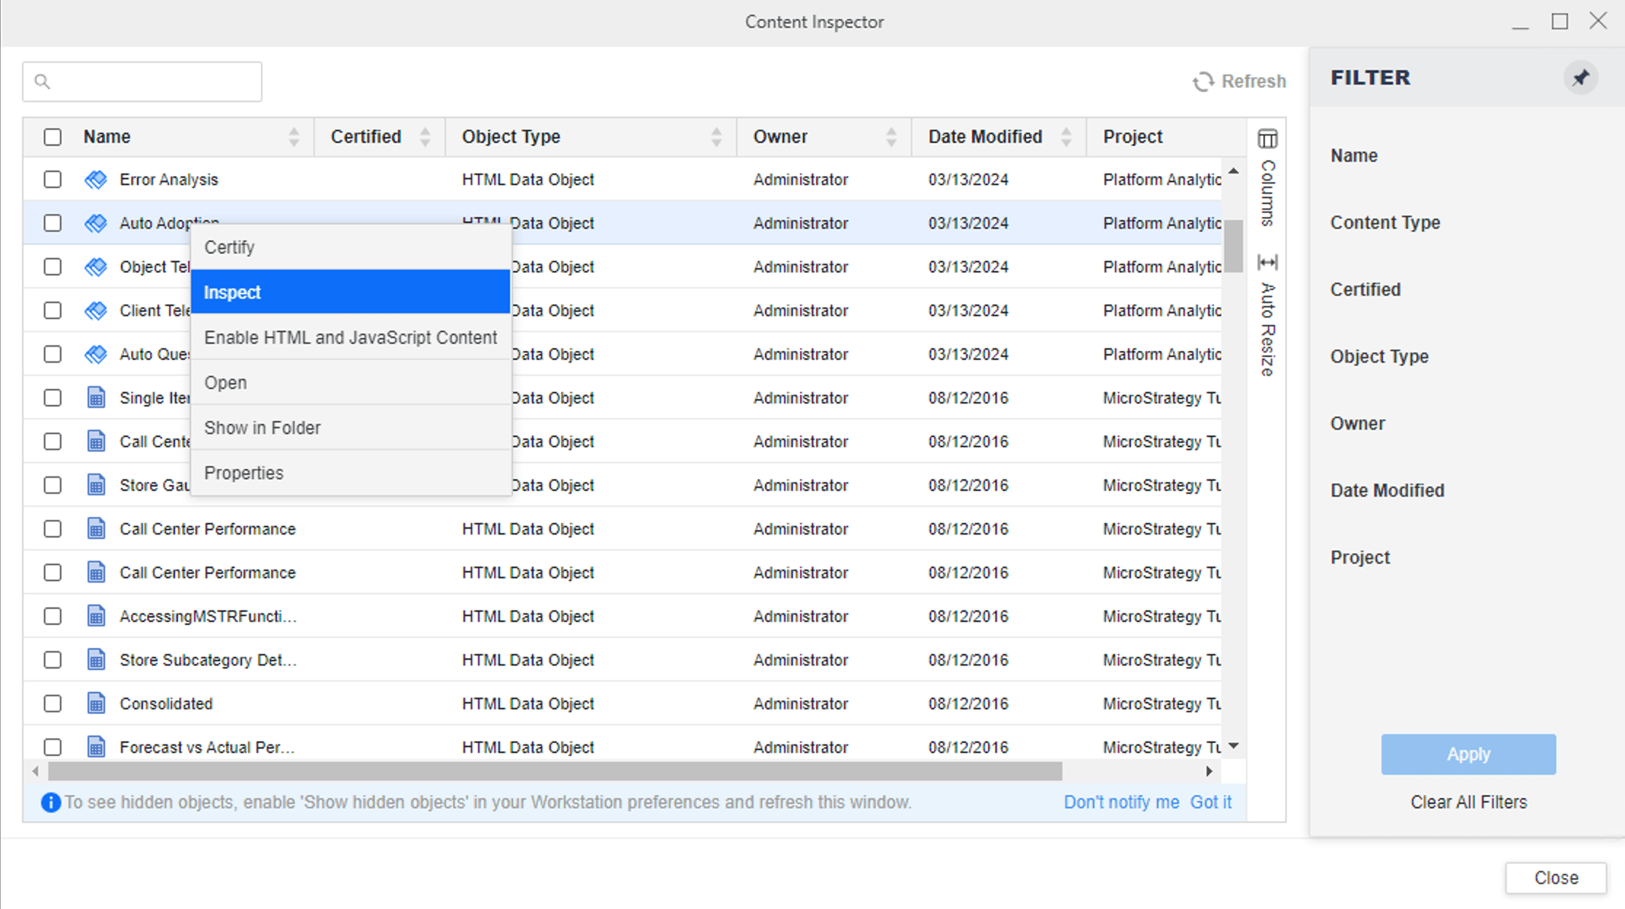Sort by the Name column arrows

pyautogui.click(x=294, y=137)
